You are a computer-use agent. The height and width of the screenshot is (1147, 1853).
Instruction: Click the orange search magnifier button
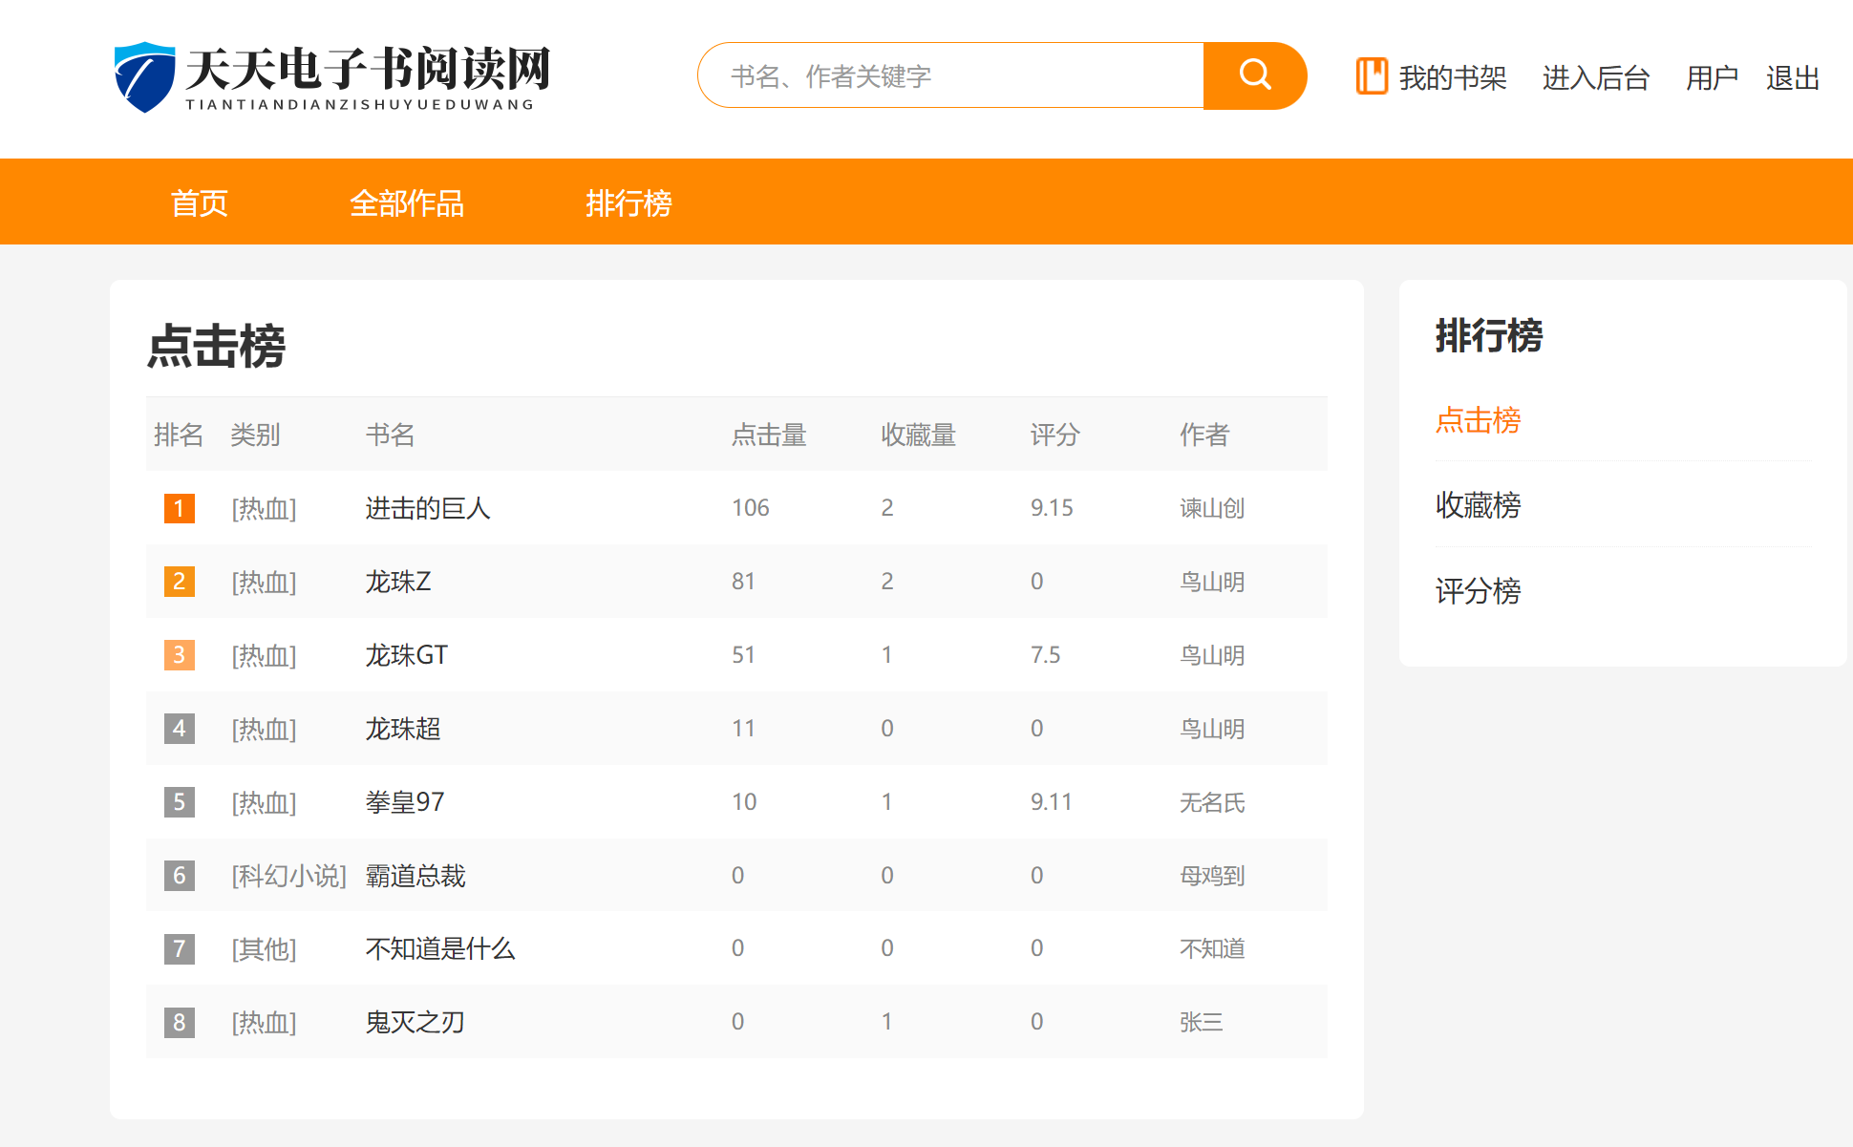point(1254,75)
